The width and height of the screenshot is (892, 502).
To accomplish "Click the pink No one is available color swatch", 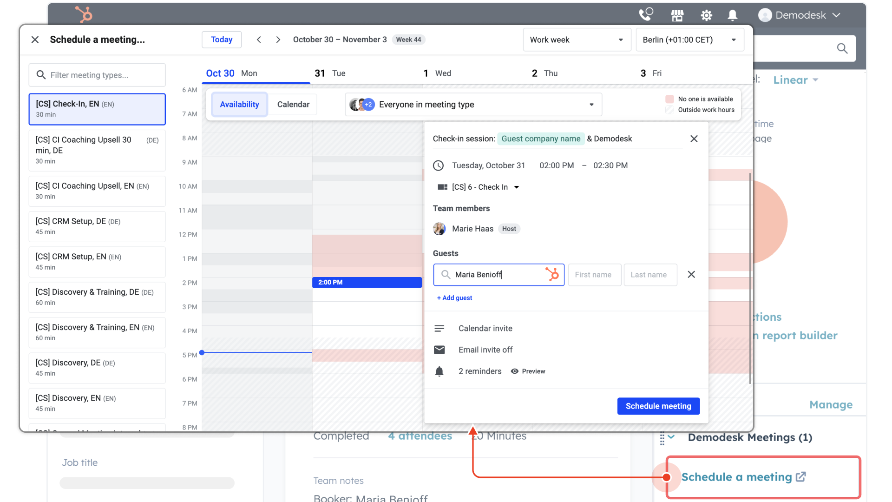I will [x=669, y=99].
